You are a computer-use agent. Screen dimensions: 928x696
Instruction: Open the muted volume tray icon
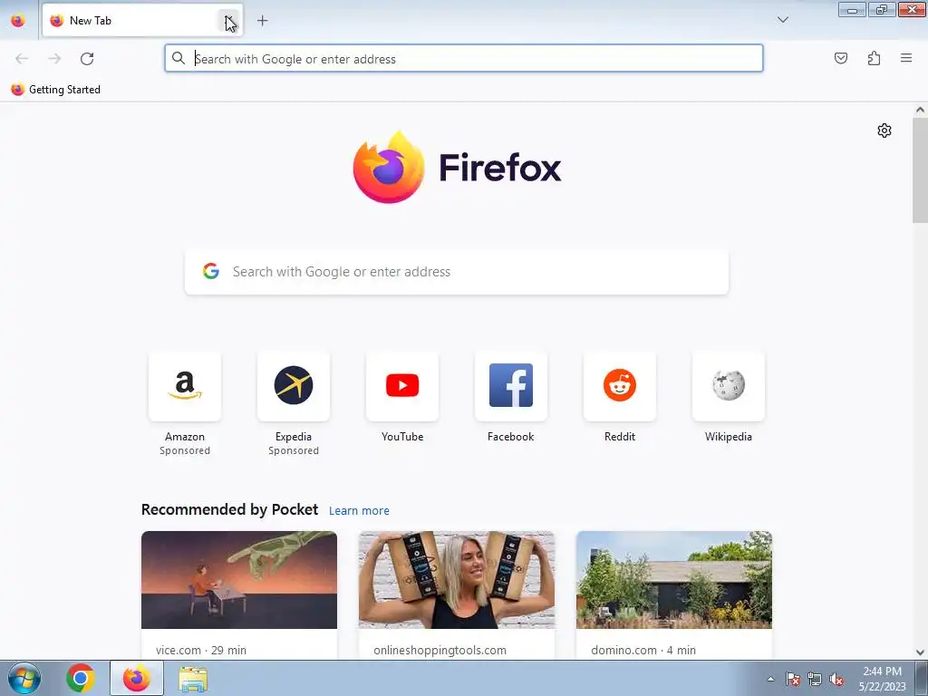[836, 679]
